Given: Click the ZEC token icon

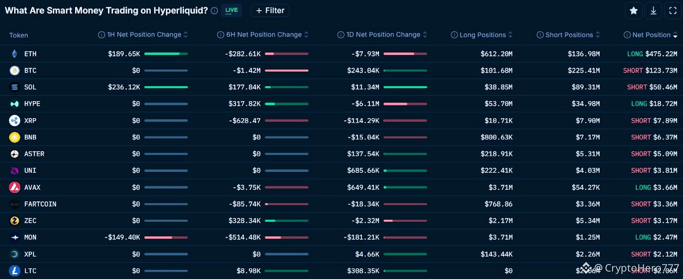Looking at the screenshot, I should coord(15,221).
